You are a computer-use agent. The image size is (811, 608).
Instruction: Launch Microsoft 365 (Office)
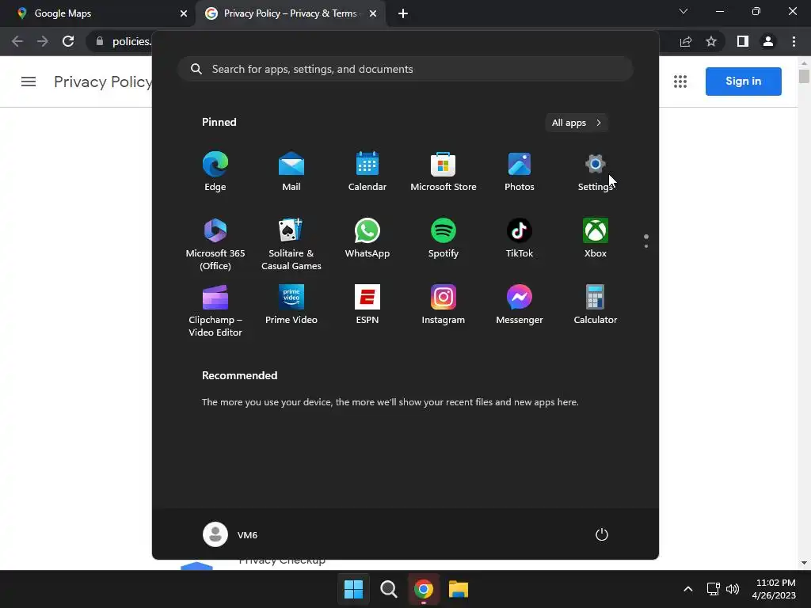point(215,244)
